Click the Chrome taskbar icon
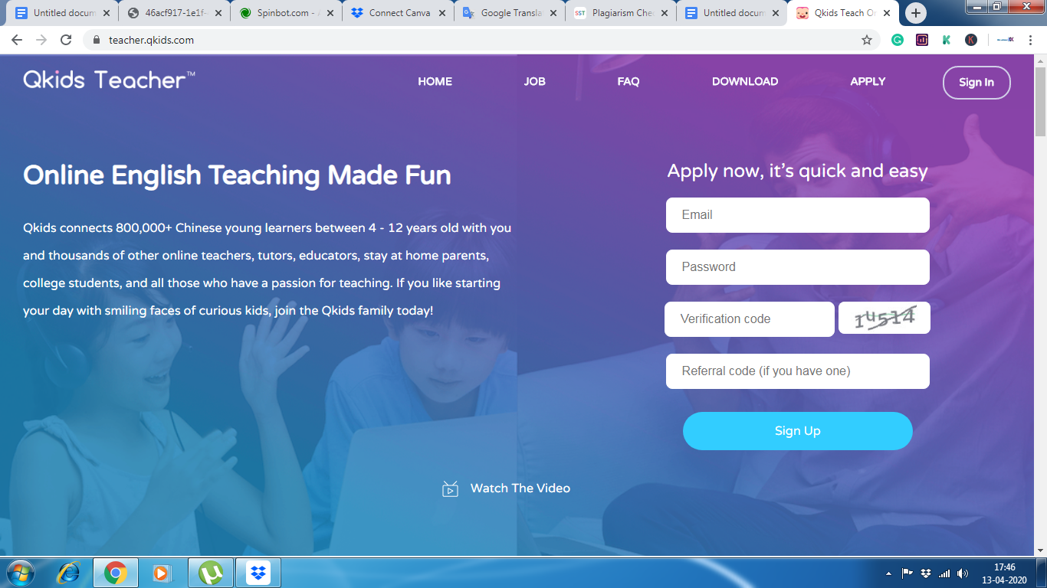This screenshot has width=1047, height=588. click(x=116, y=573)
